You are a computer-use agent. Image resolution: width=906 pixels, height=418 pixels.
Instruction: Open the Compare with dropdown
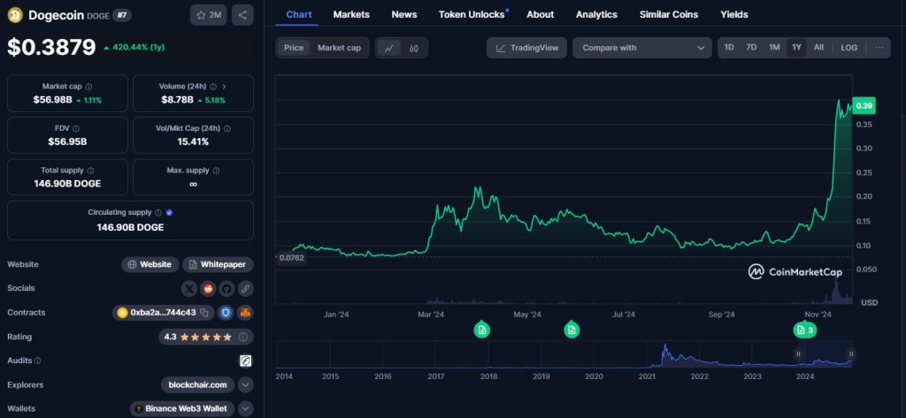tap(642, 48)
